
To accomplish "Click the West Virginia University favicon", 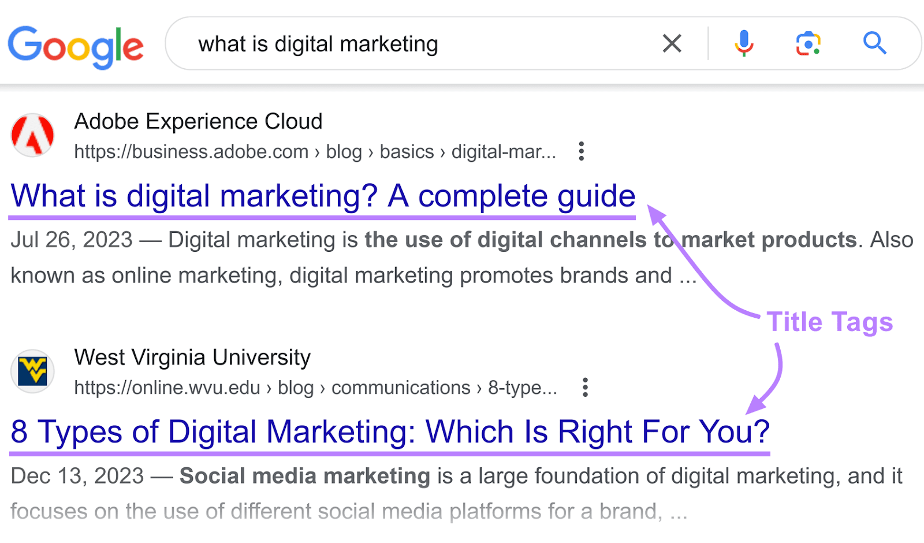I will [32, 371].
